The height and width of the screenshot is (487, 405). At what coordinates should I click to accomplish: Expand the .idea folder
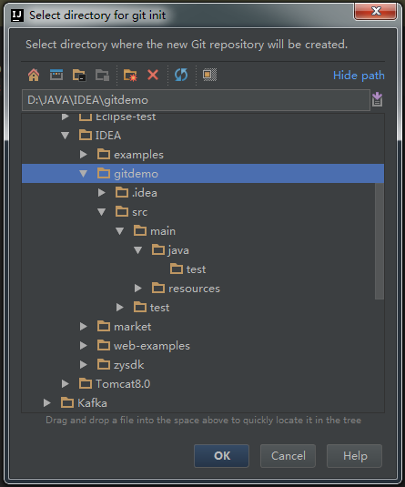point(102,193)
